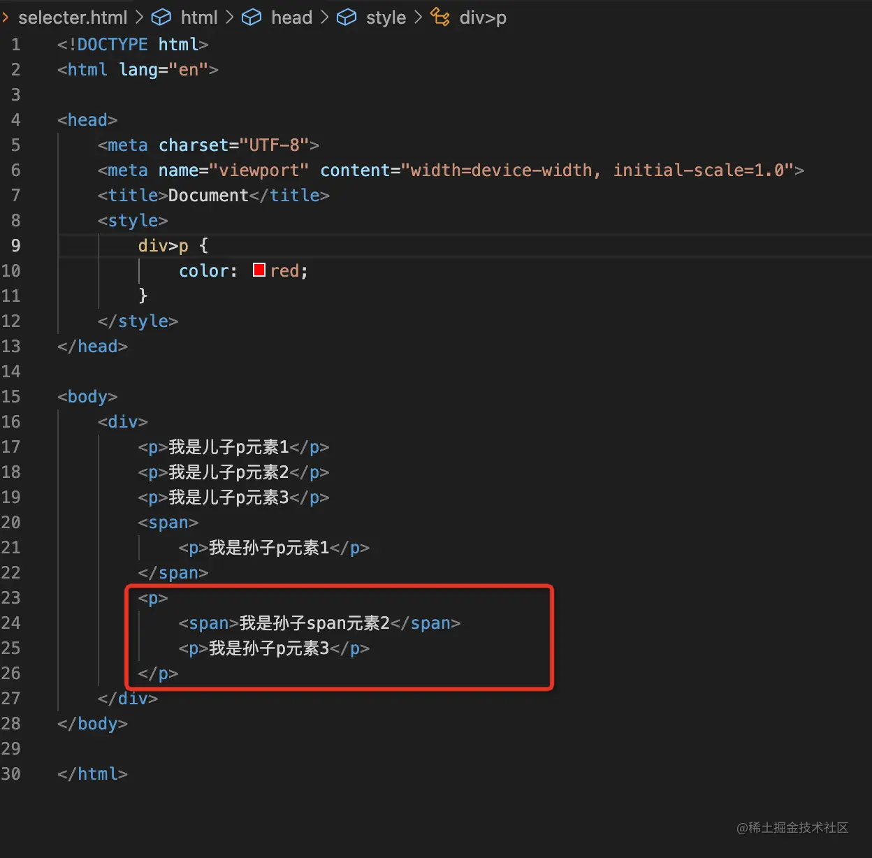Open the head breadcrumb segment
The height and width of the screenshot is (858, 872).
[291, 17]
